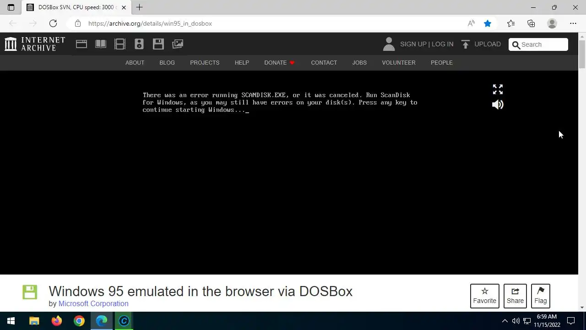The width and height of the screenshot is (586, 330).
Task: Open the browser profile icon
Action: tap(552, 23)
